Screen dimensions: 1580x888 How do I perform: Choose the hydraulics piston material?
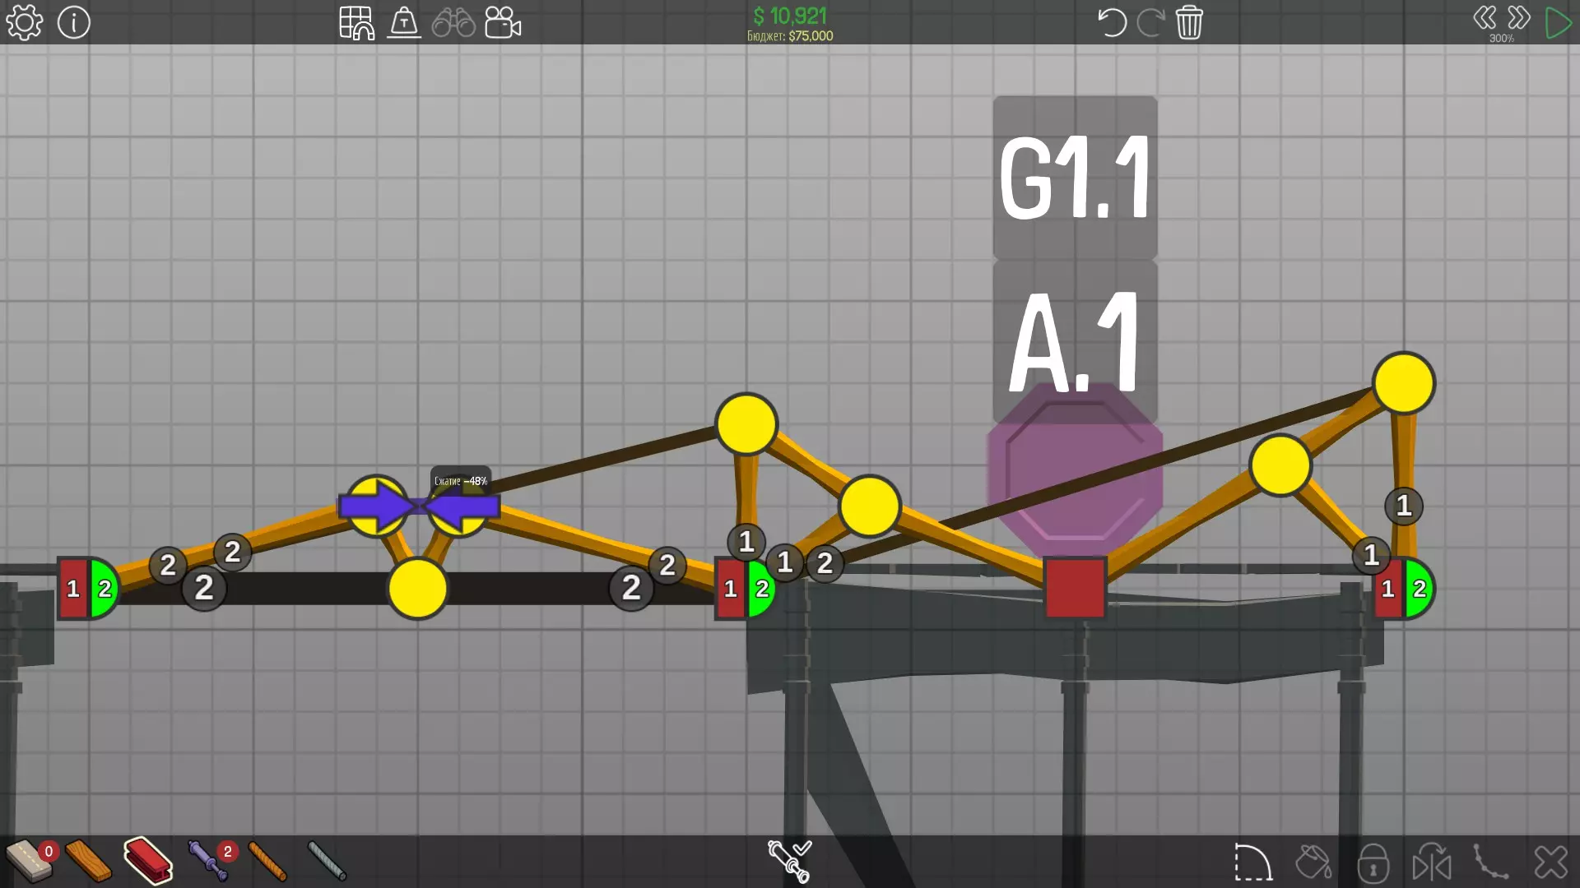click(x=207, y=861)
